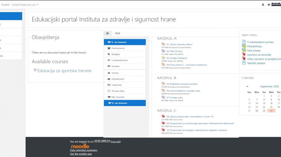Select highlighted day 30 in calendar
This screenshot has height=157, width=281.
[x=271, y=111]
